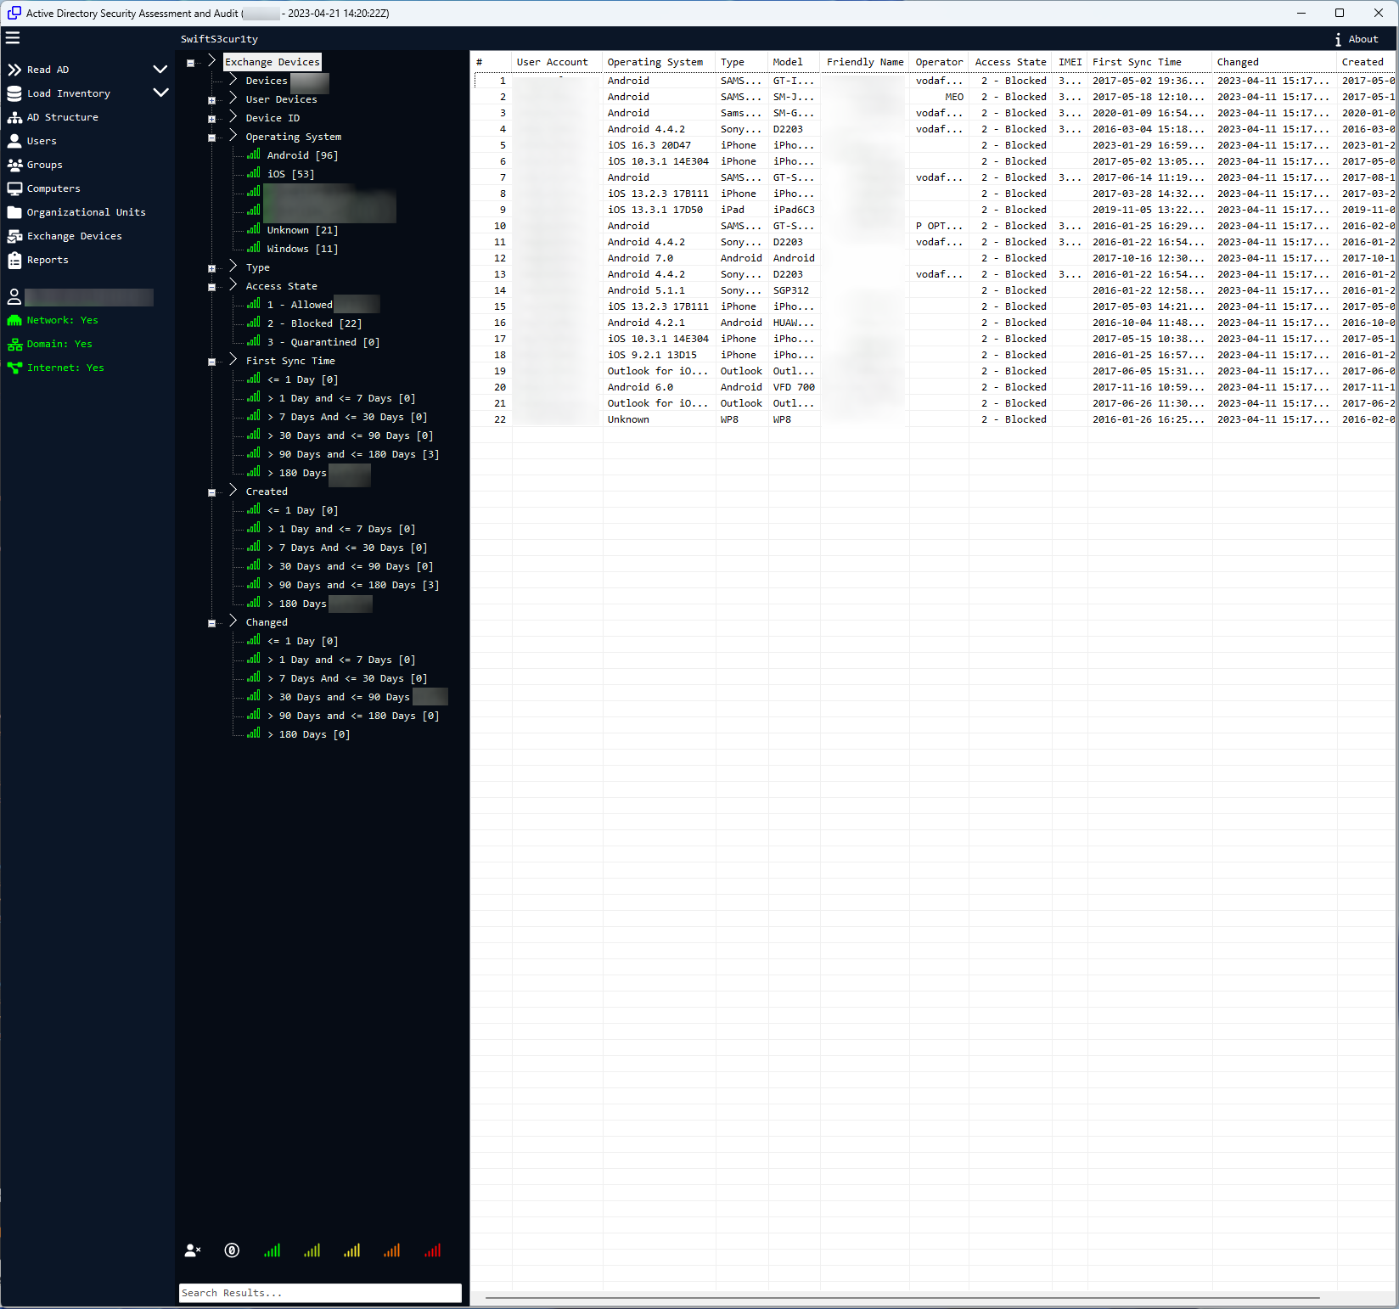The width and height of the screenshot is (1399, 1309).
Task: Select the Windows [11] tree item
Action: click(x=302, y=249)
